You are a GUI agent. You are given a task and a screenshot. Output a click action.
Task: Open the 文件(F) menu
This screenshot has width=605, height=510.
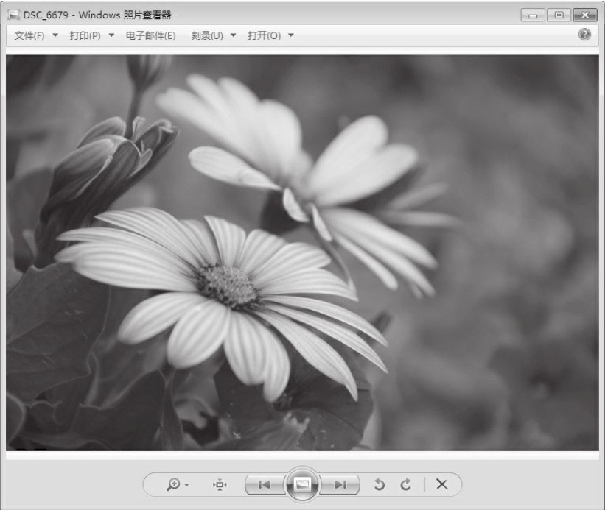coord(29,35)
